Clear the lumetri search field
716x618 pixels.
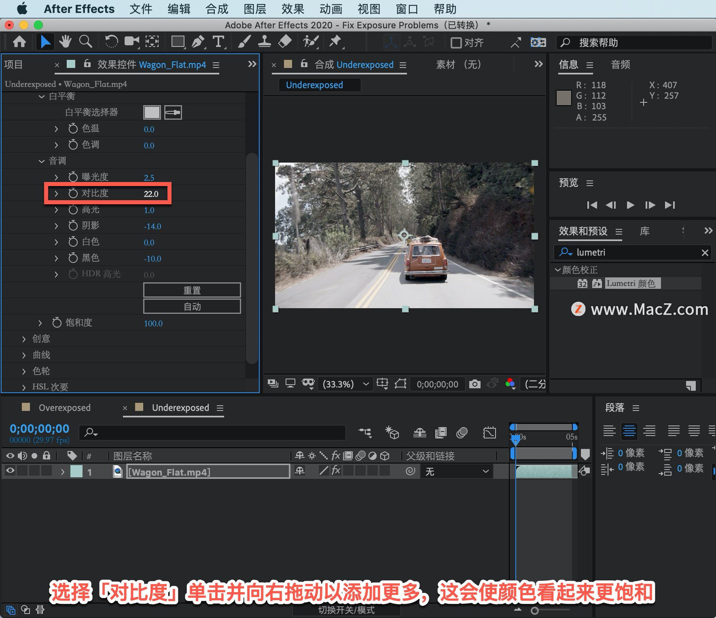[705, 253]
